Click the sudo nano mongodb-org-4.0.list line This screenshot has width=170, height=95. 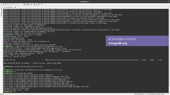(33, 70)
